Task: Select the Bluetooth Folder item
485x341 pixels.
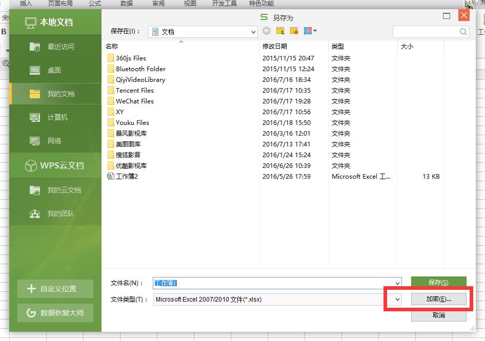Action: [x=136, y=69]
